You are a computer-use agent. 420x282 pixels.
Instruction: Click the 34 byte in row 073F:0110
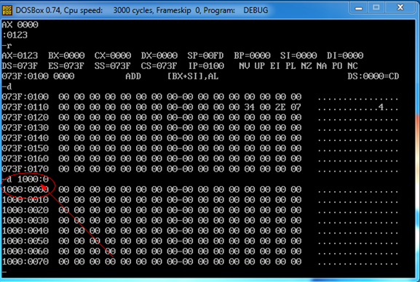(x=249, y=108)
